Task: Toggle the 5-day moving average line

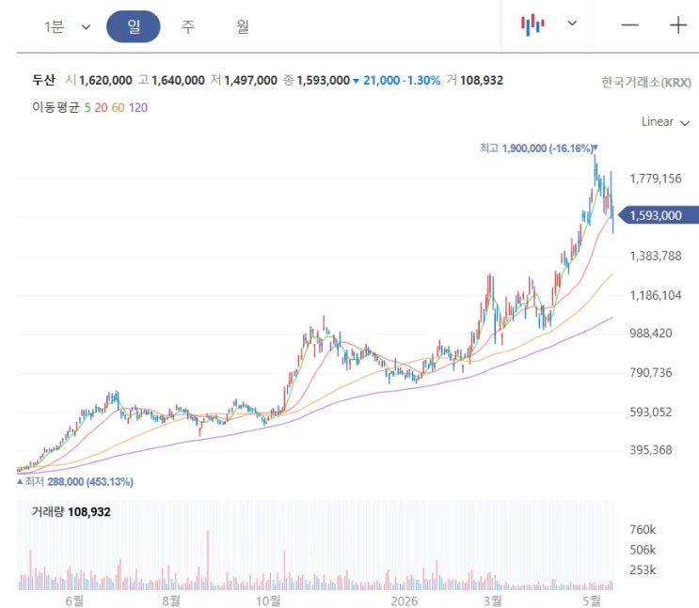Action: point(87,108)
